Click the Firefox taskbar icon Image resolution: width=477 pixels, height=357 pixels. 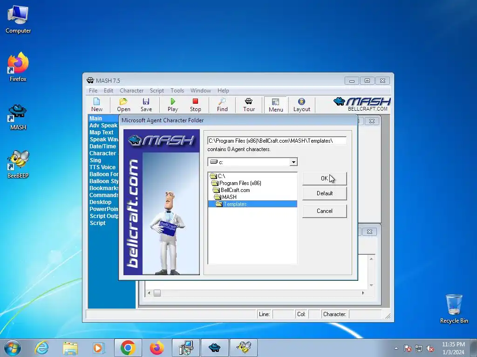157,348
